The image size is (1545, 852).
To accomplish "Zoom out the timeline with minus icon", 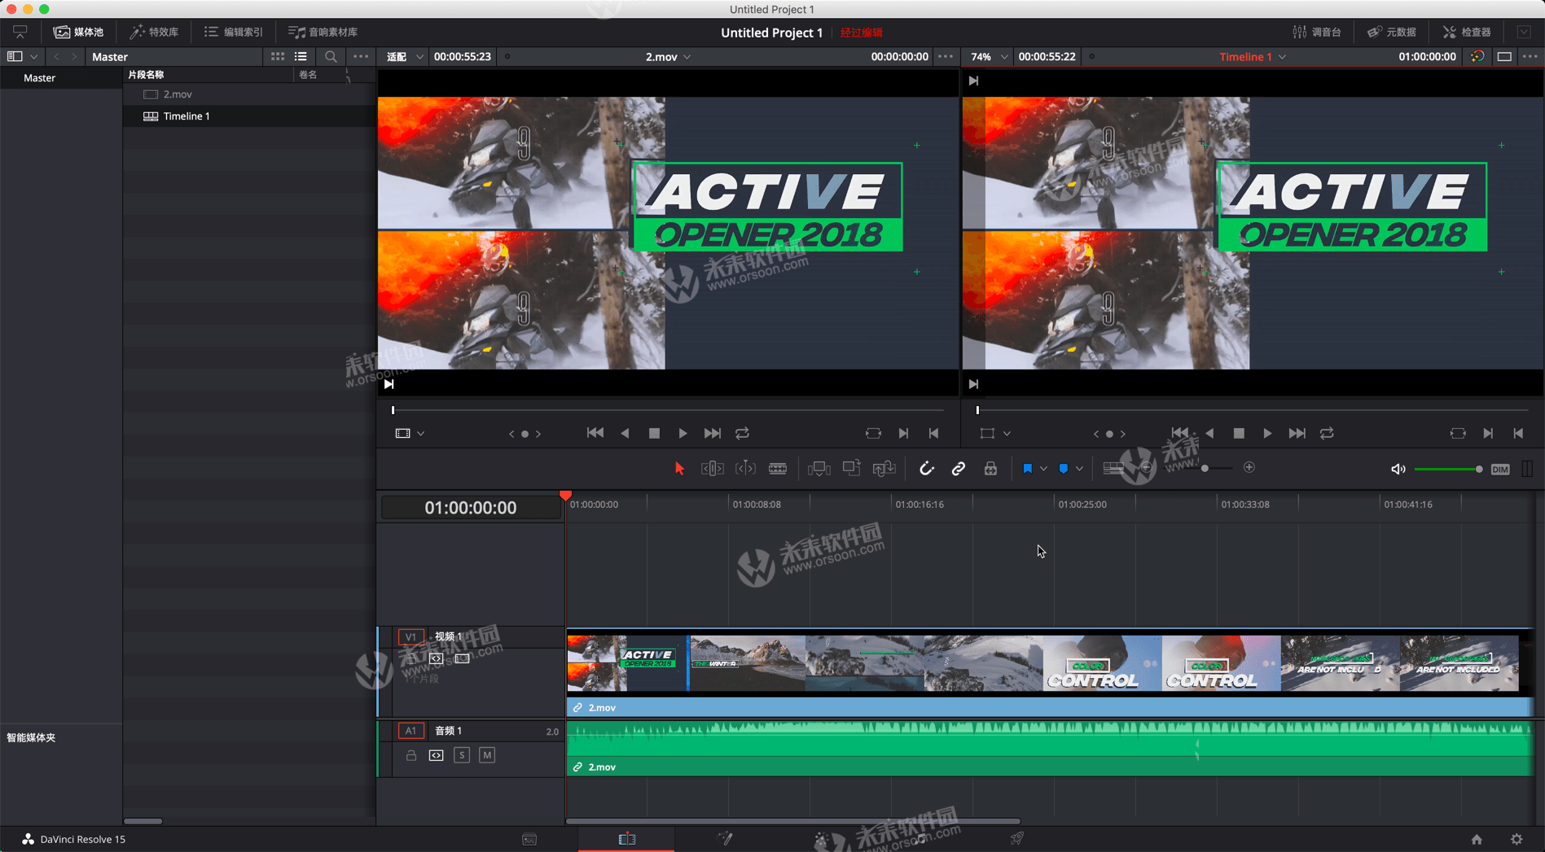I will coord(1146,468).
